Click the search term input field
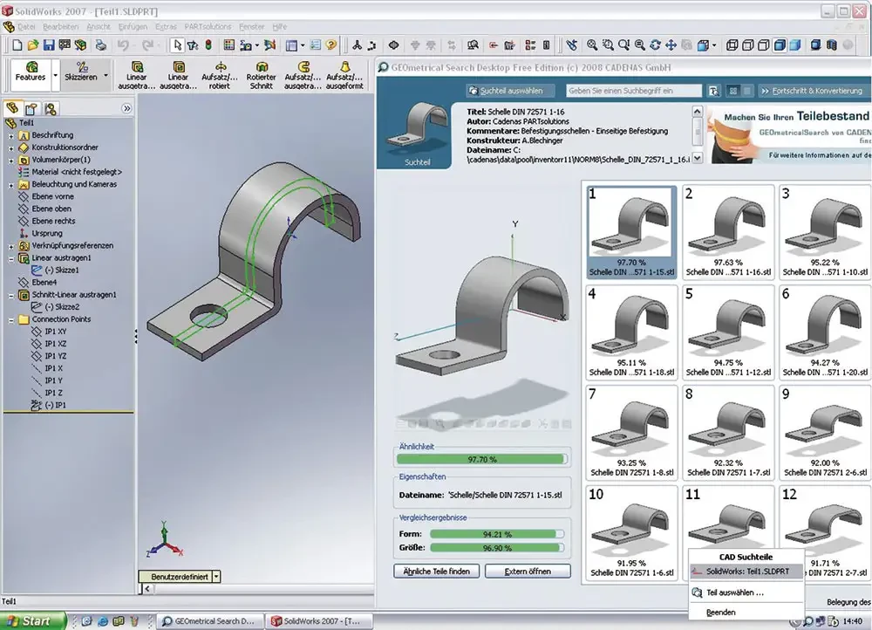872x630 pixels. click(x=634, y=91)
